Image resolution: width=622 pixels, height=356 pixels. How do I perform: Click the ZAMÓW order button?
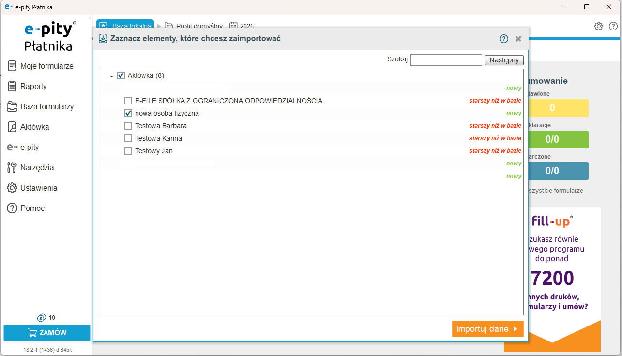click(47, 333)
